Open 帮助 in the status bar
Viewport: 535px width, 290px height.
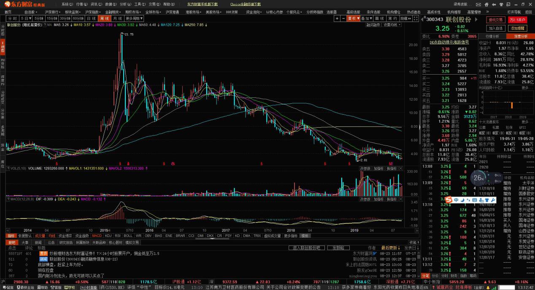click(x=42, y=287)
